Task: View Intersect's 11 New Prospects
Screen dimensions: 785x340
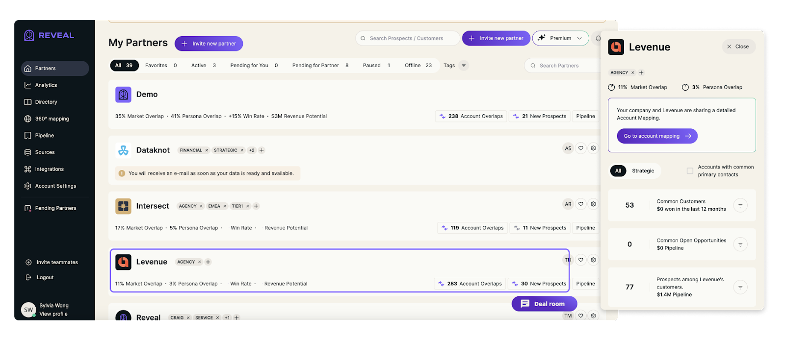Action: coord(540,228)
